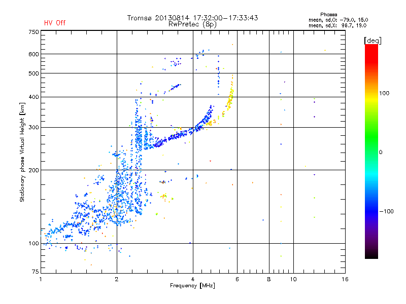
Task: Click x-axis tick label '8'
Action: (x=269, y=279)
